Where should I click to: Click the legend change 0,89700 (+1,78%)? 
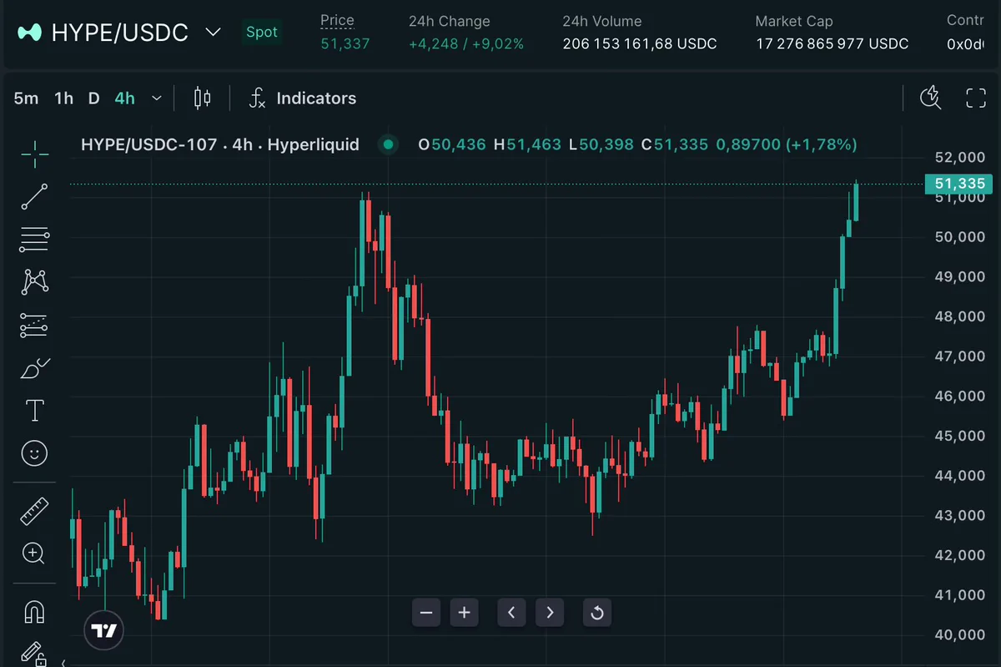786,144
